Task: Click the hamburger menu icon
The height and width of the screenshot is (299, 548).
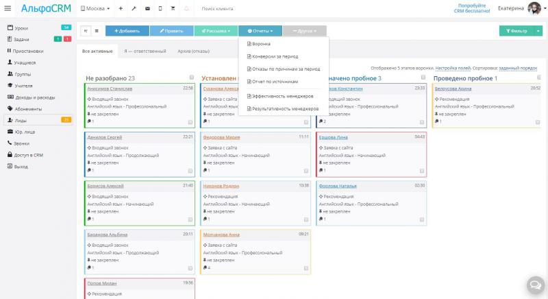Action: pos(8,9)
